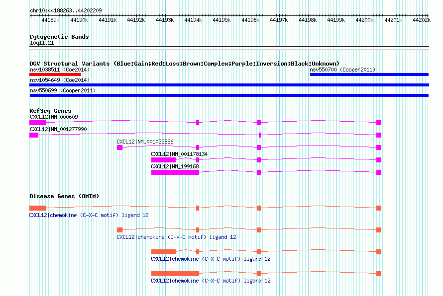Viewport: 443px width, 296px height.
Task: Open second OMIM CXCL12 chemokine ligand 12 link
Action: click(176, 237)
